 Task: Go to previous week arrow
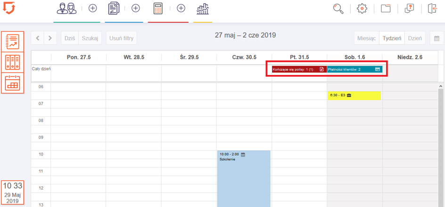[x=38, y=38]
